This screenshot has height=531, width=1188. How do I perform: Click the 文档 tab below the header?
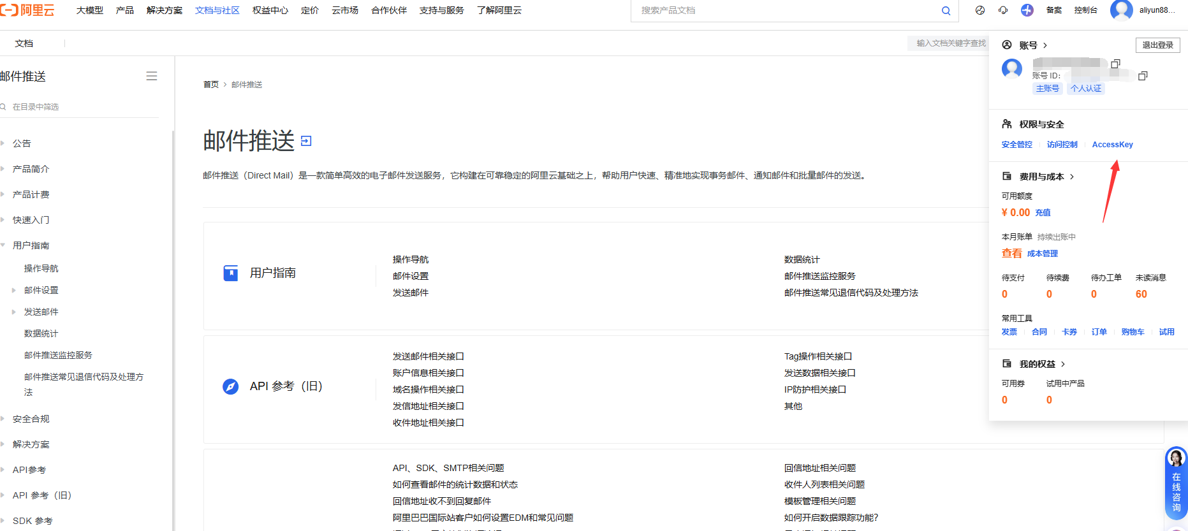[24, 43]
